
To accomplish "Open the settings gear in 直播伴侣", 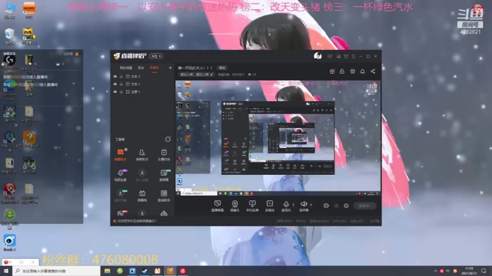I will (x=346, y=205).
